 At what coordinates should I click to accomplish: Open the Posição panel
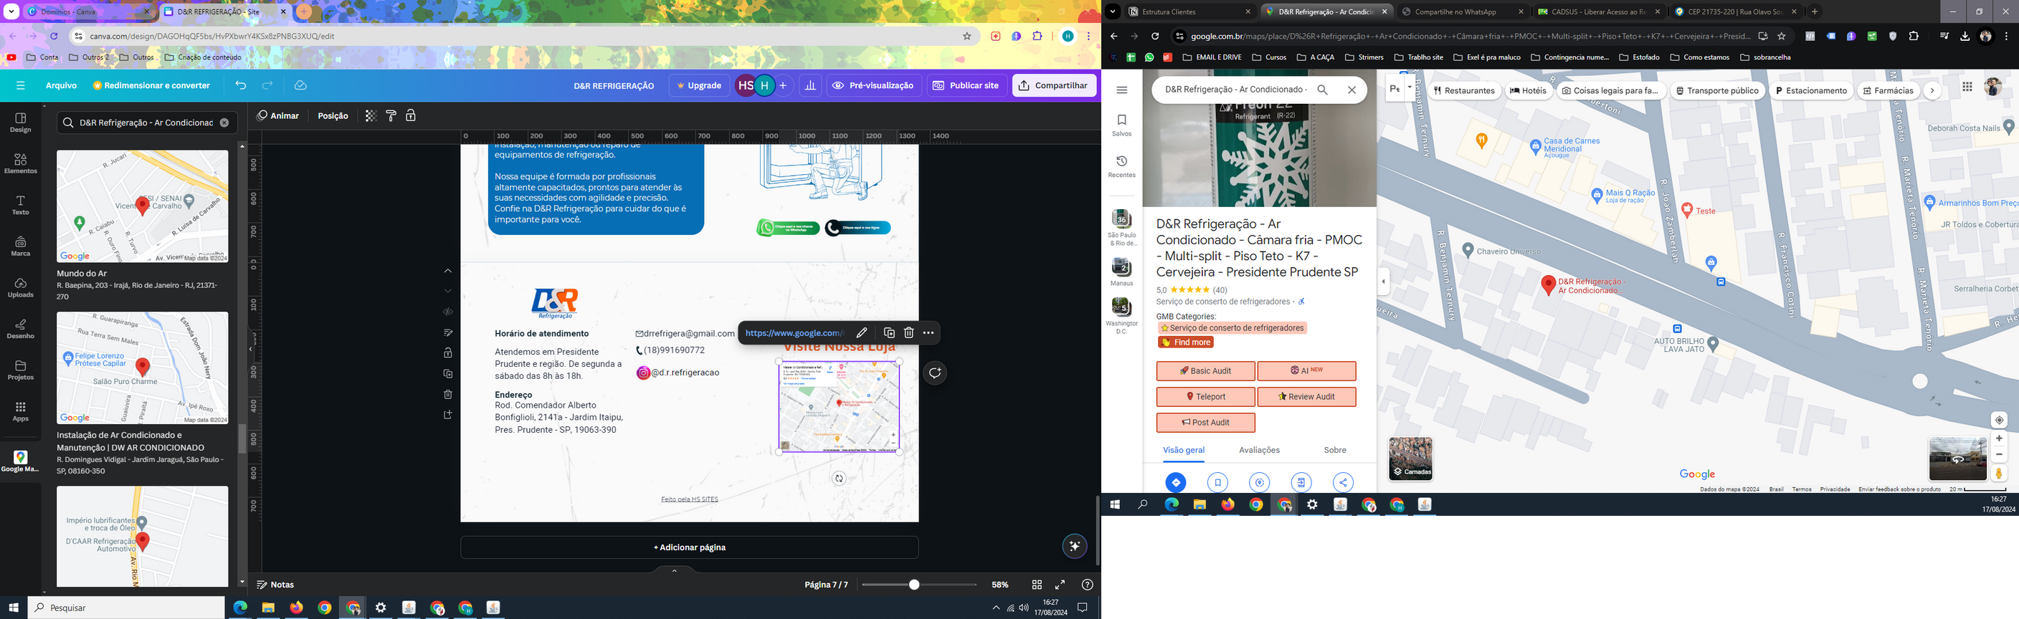333,116
